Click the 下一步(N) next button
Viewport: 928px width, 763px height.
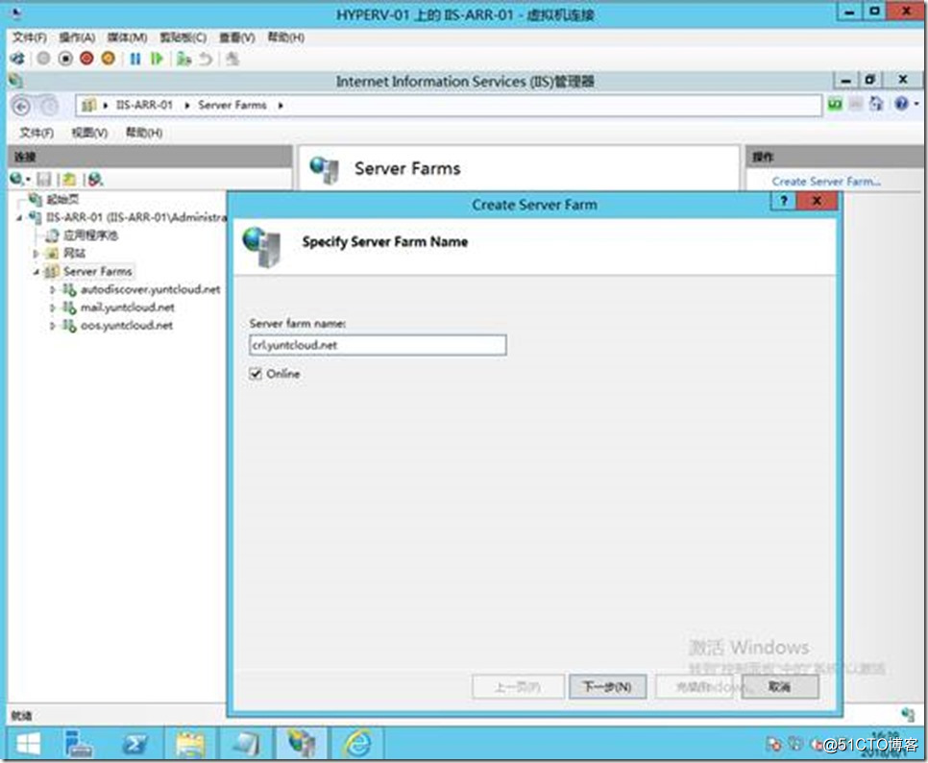coord(607,687)
